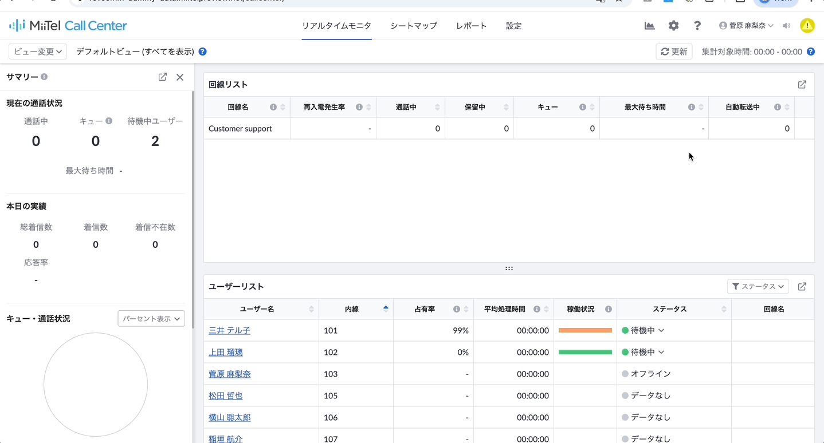This screenshot has width=824, height=443.
Task: Open user link 三井 テル子
Action: [229, 331]
